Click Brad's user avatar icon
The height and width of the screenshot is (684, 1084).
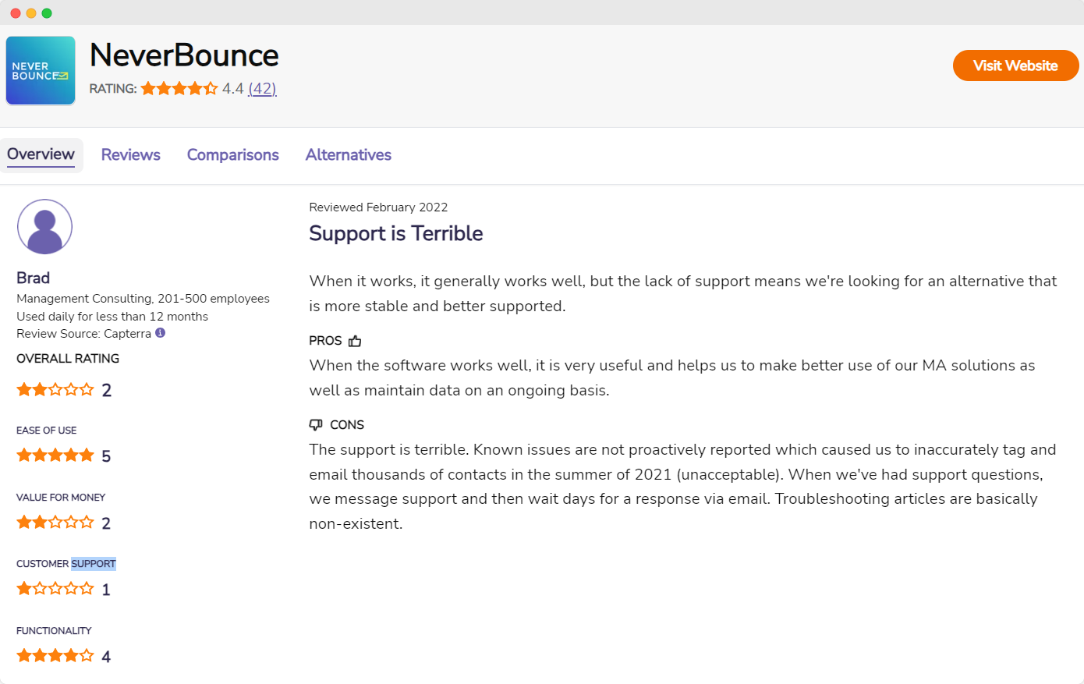pyautogui.click(x=44, y=227)
